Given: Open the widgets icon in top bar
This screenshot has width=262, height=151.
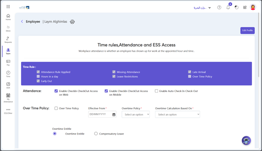Looking at the screenshot, I should (245, 8).
